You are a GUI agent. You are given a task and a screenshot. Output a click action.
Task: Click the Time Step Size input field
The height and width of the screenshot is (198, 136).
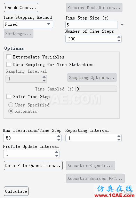91,25
